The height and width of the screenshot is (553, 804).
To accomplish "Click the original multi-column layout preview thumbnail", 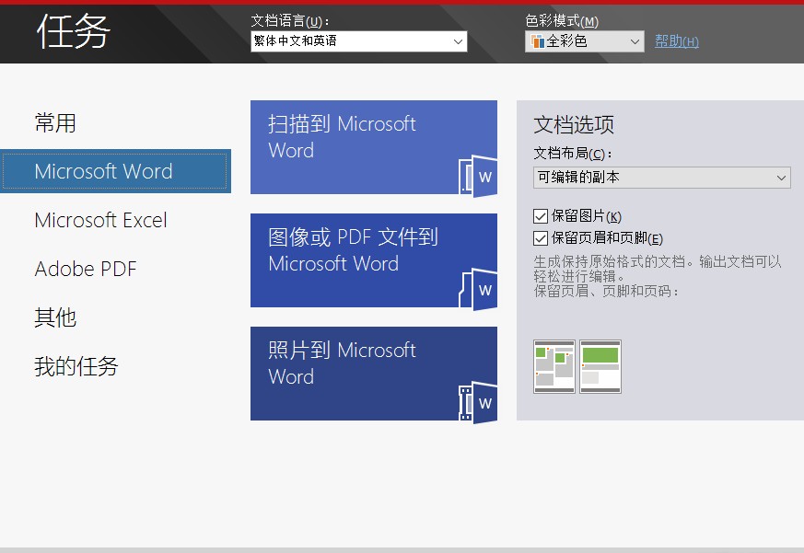I will tap(554, 366).
